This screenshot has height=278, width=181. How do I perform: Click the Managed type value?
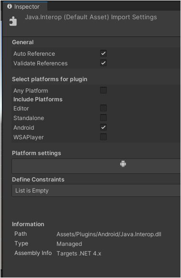(x=69, y=244)
